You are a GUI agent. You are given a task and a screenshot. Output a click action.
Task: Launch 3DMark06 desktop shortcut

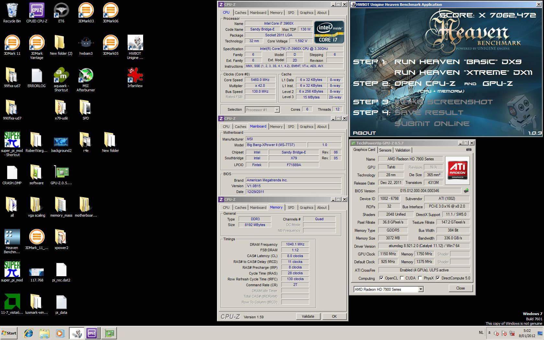(110, 13)
